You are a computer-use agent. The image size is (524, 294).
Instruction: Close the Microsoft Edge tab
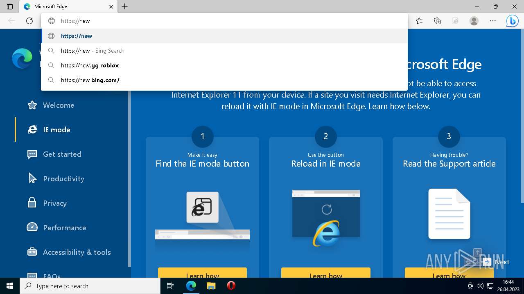point(111,7)
